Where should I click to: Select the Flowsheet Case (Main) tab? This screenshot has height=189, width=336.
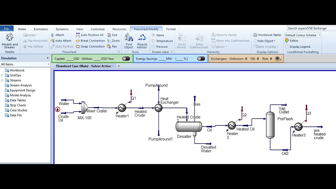pos(83,66)
